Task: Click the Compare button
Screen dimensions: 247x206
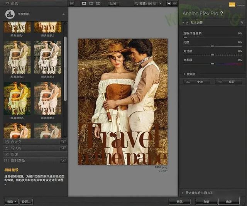Action: point(114,3)
